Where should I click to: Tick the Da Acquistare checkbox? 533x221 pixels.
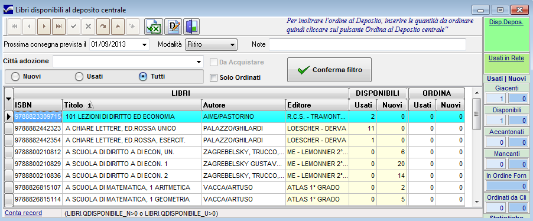pos(213,63)
